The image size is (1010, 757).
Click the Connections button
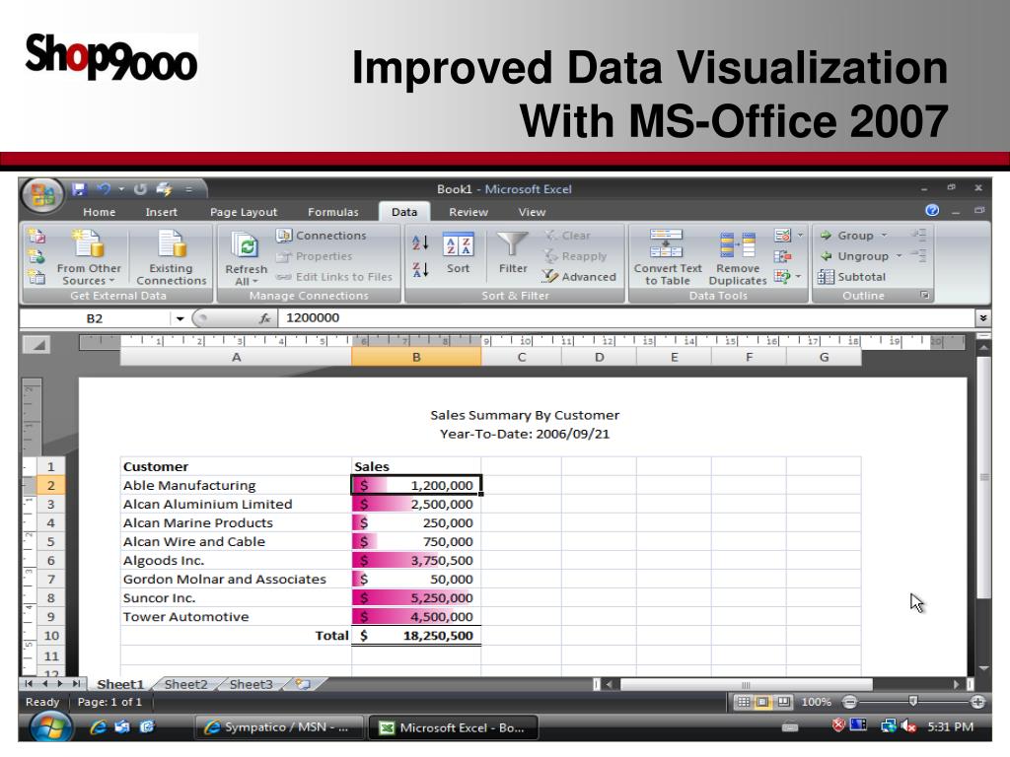[323, 236]
